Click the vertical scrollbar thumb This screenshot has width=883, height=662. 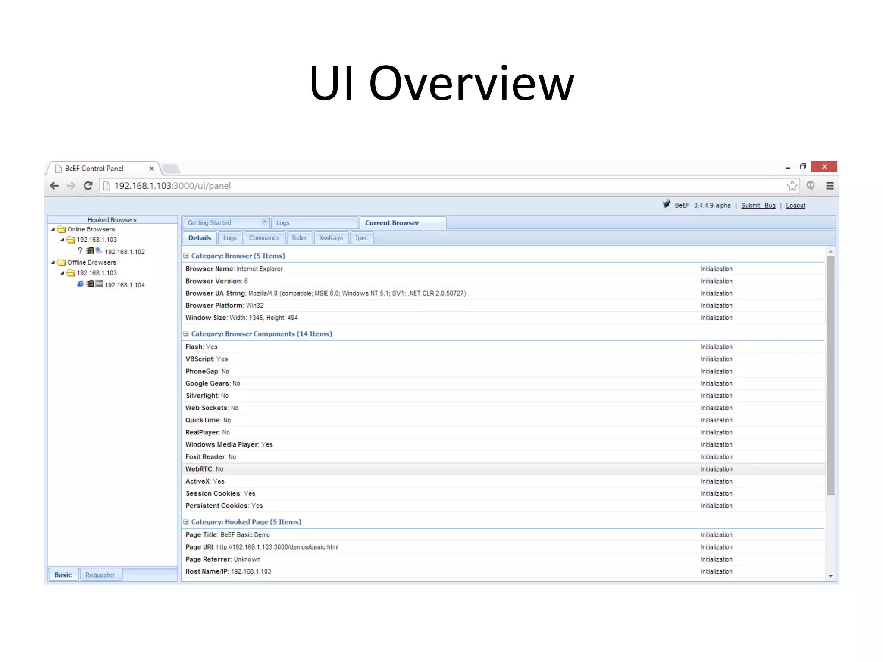pyautogui.click(x=830, y=375)
